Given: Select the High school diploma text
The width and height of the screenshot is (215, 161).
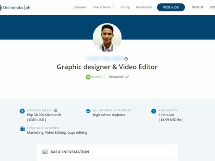Looking at the screenshot, I should click(x=109, y=115).
